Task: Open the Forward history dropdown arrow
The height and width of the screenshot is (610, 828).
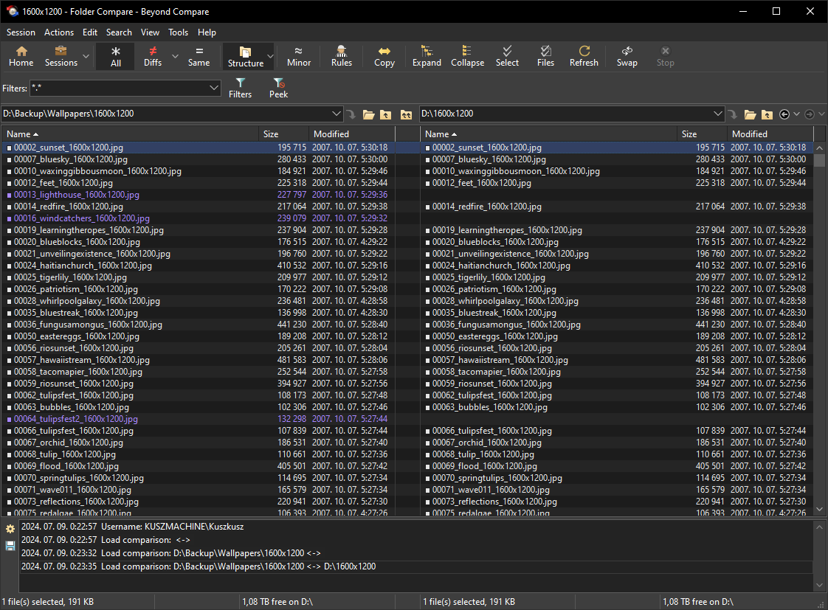Action: point(821,114)
